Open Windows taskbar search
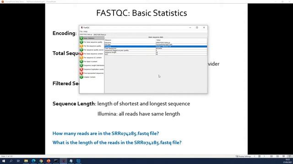Screen dimensions: 293x164 (x=11, y=161)
